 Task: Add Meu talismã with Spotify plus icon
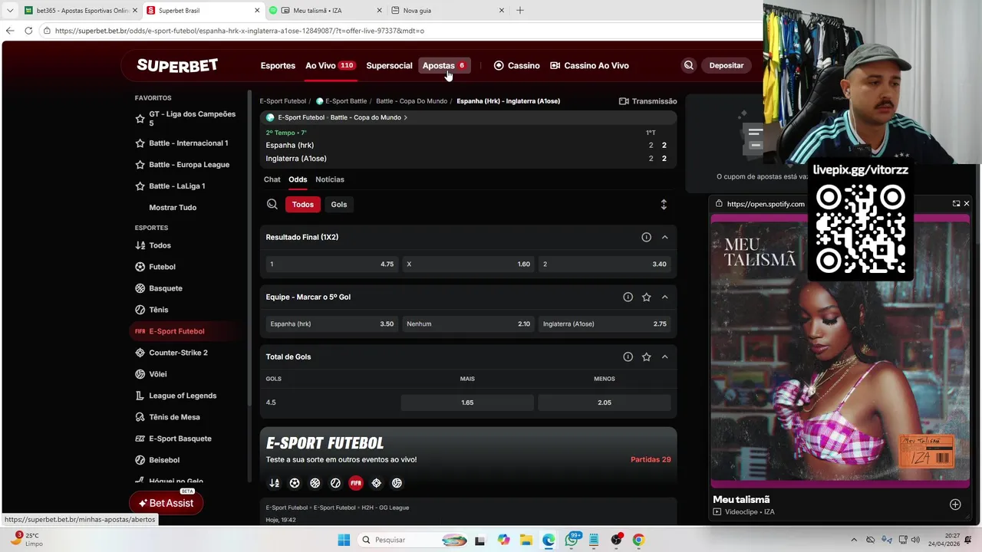955,504
